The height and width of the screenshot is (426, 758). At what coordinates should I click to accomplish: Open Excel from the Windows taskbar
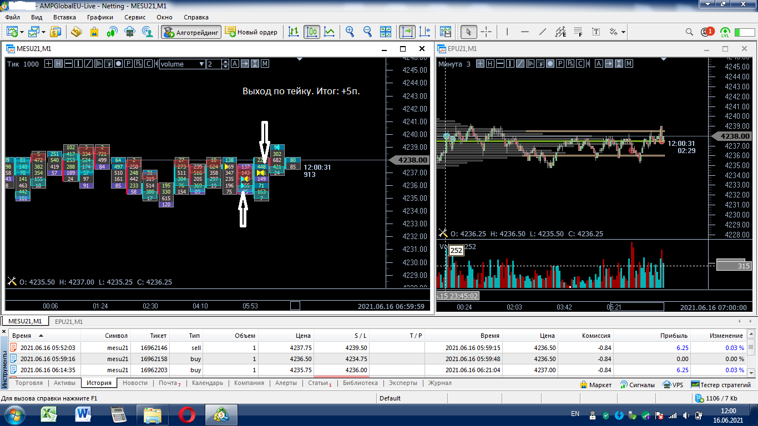[49, 414]
